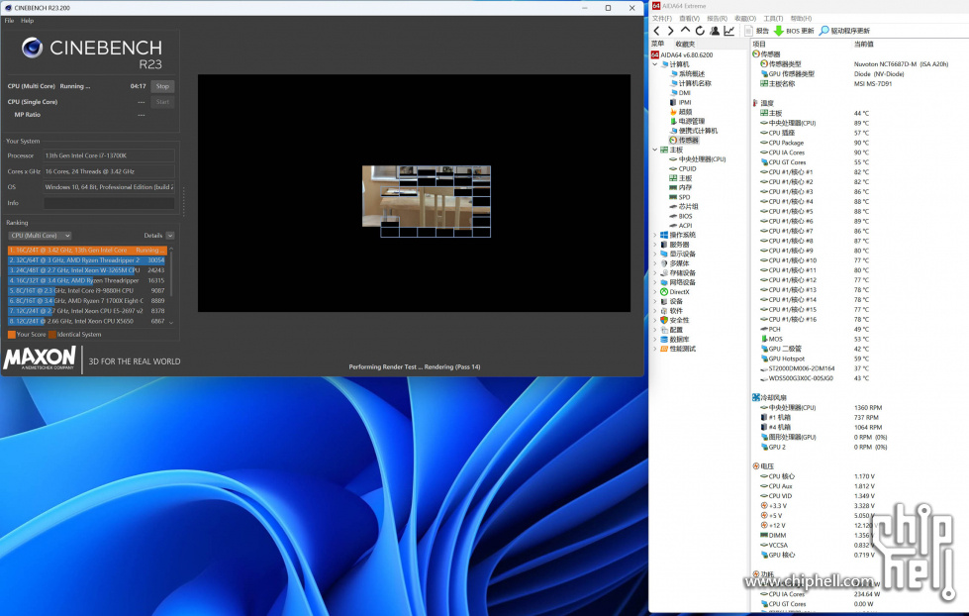Viewport: 969px width, 616px height.
Task: Expand the 显示设备 tree node
Action: pyautogui.click(x=655, y=255)
